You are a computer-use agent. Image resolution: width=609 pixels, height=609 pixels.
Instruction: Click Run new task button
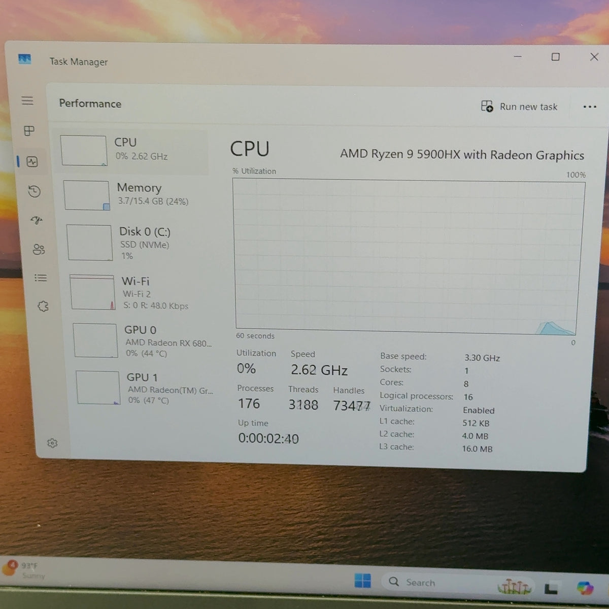coord(519,107)
